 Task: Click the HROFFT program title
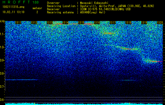click(x=16, y=2)
